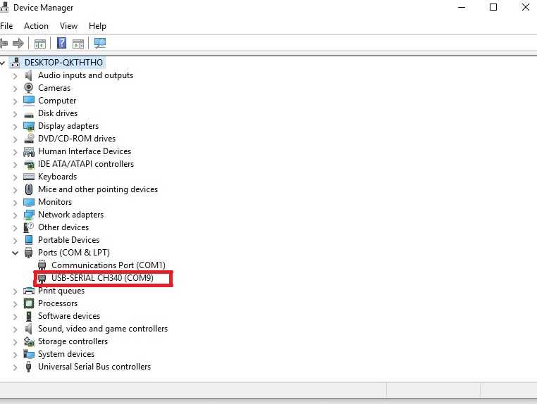Screen dimensions: 537x404
Task: Click Scan for hardware changes monitor icon
Action: click(100, 43)
